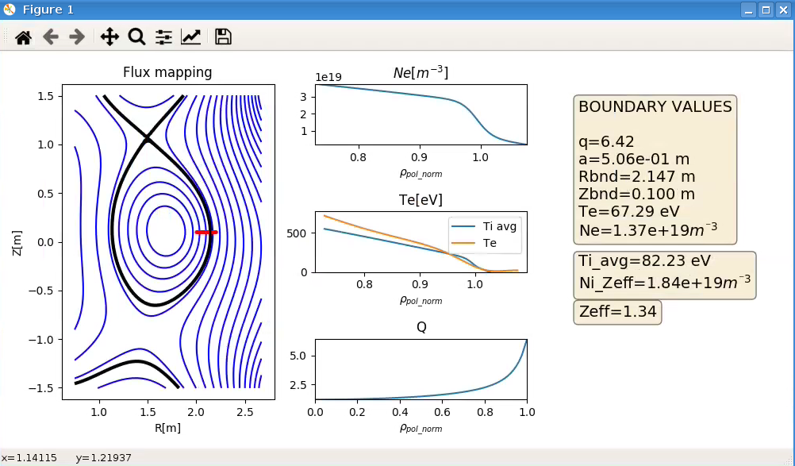Viewport: 795px width, 466px height.
Task: Activate the Pan axes tool
Action: pyautogui.click(x=109, y=37)
